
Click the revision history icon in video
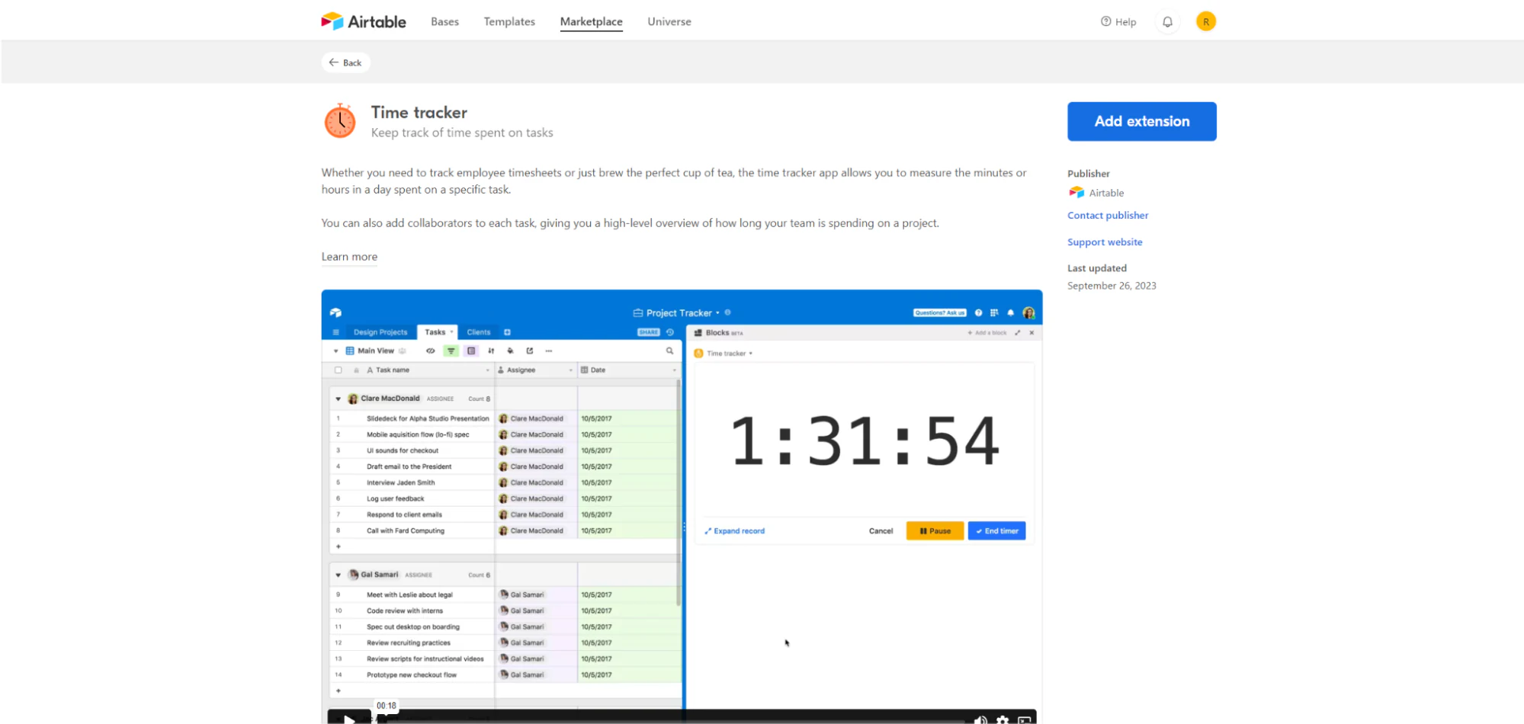coord(670,332)
